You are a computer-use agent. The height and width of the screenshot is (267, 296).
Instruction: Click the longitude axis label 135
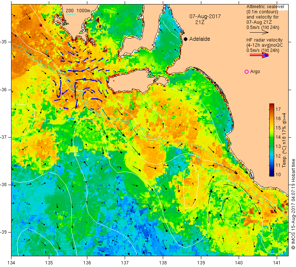49,263
